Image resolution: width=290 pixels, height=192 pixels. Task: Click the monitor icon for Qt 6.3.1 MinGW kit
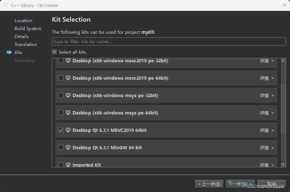point(68,147)
